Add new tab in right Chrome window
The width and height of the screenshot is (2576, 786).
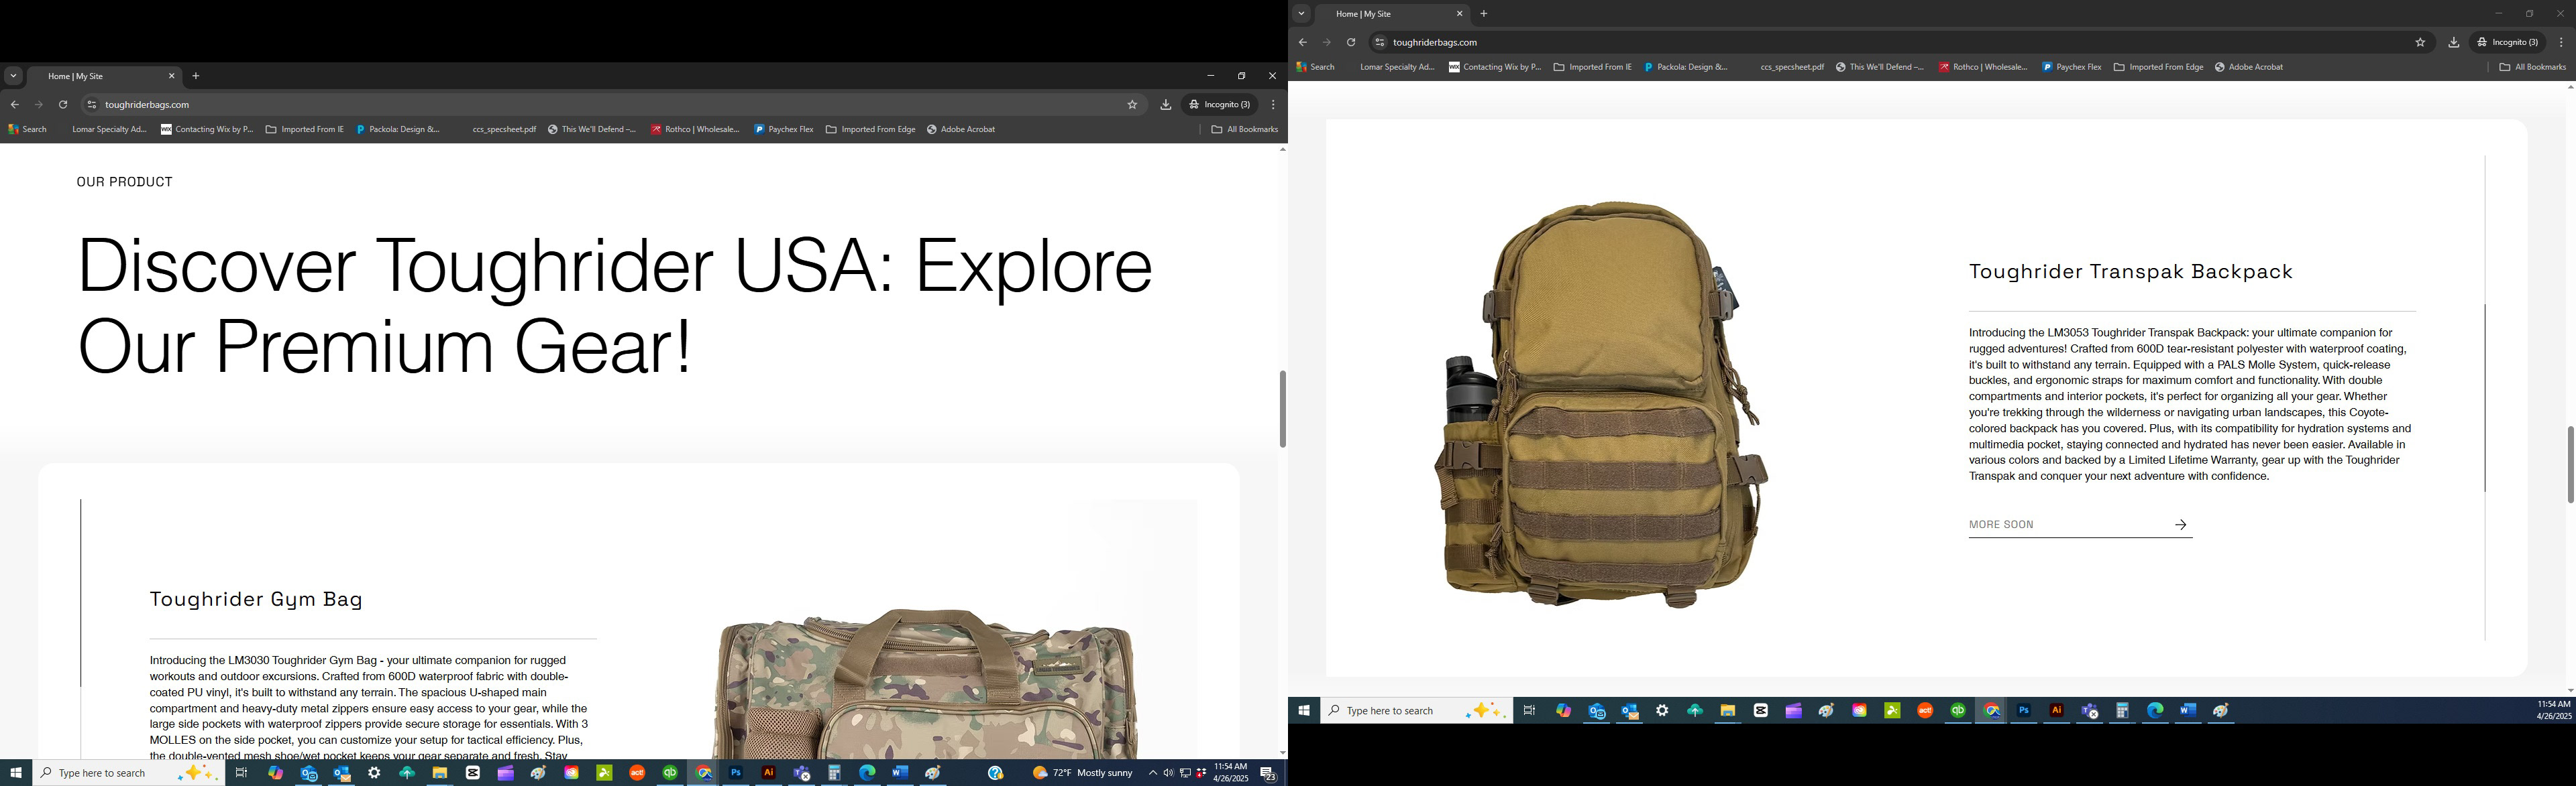(x=1484, y=14)
